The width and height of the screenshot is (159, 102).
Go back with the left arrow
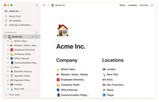tap(44, 5)
